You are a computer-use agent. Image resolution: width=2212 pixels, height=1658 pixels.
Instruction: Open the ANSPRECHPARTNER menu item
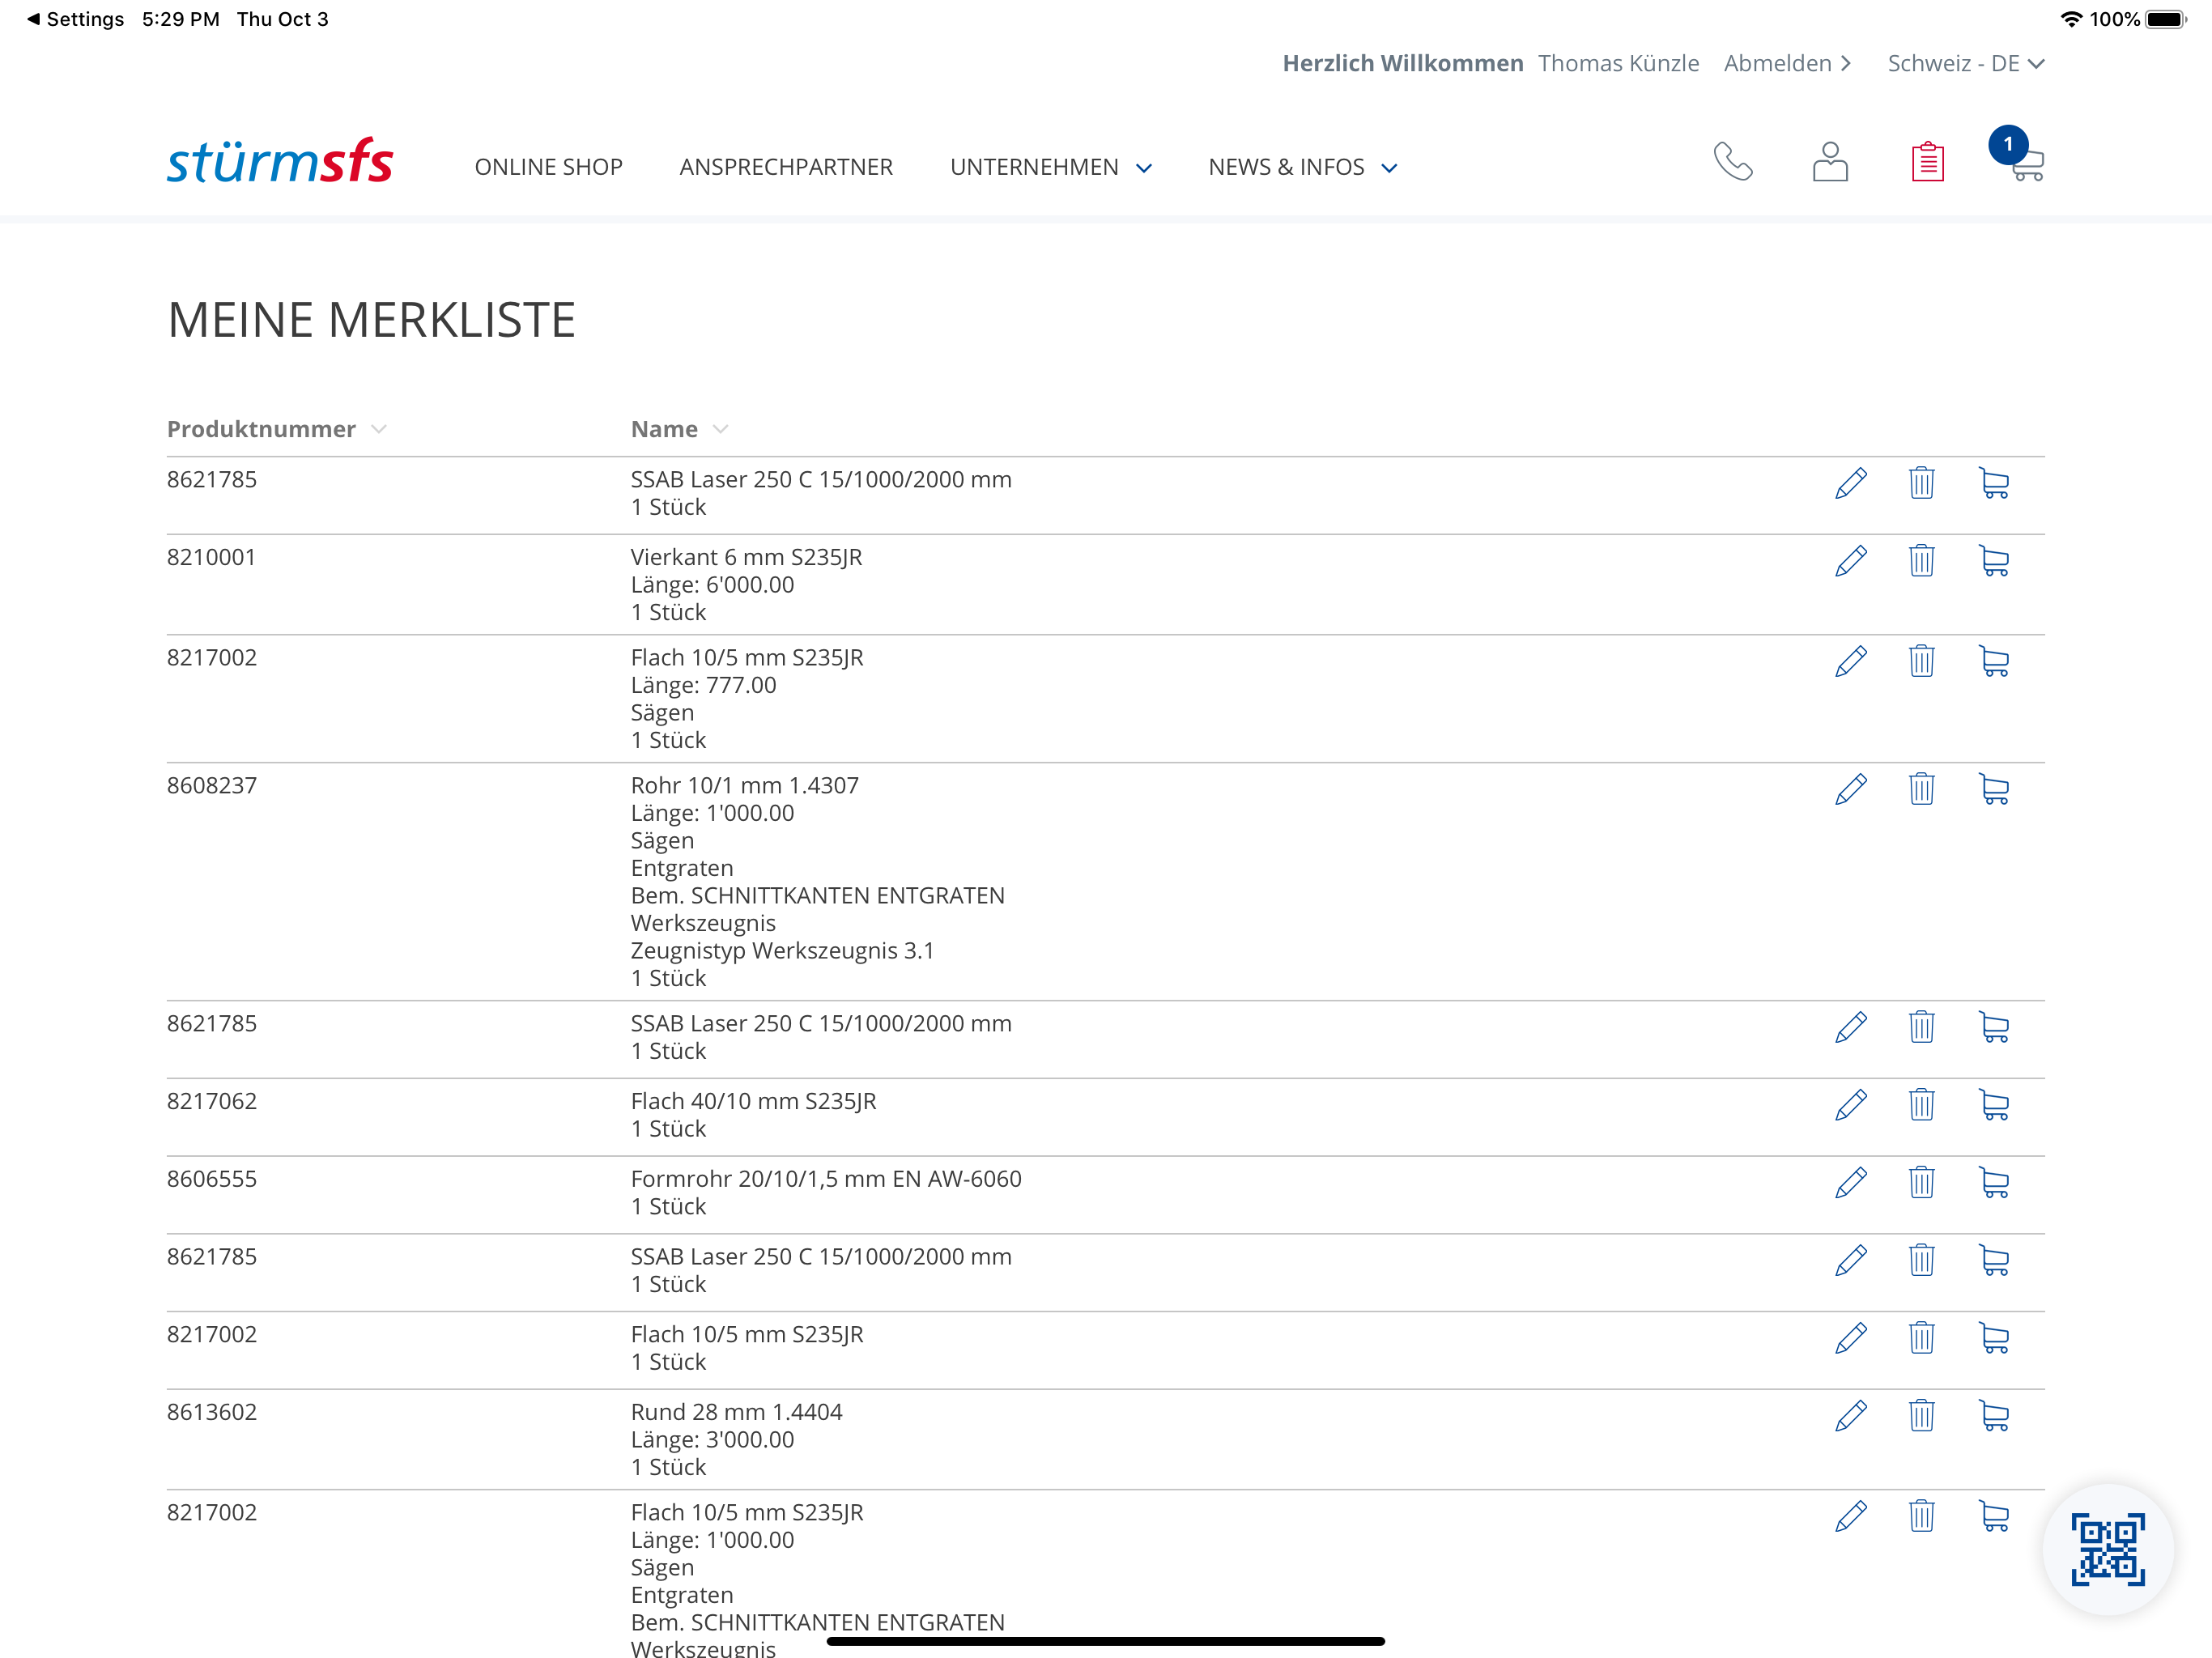786,167
